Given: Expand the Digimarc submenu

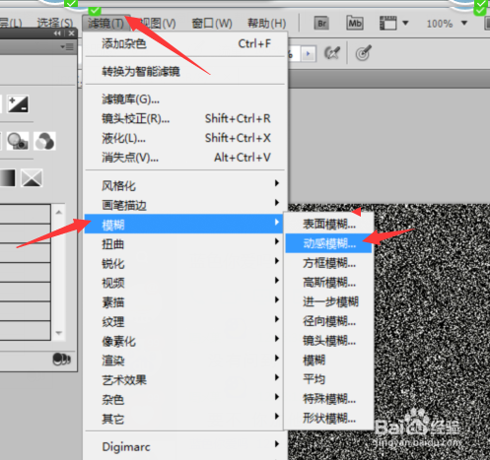Looking at the screenshot, I should click(x=184, y=446).
